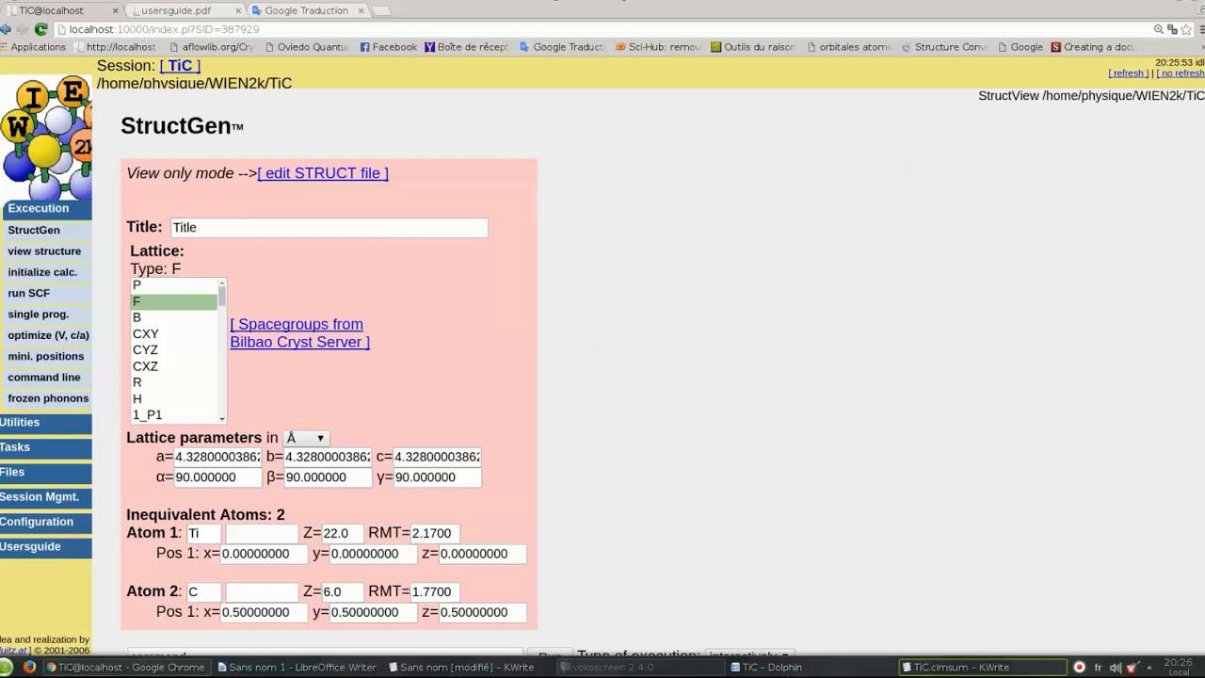Select lattice type H in the list
The image size is (1205, 678).
tap(173, 399)
